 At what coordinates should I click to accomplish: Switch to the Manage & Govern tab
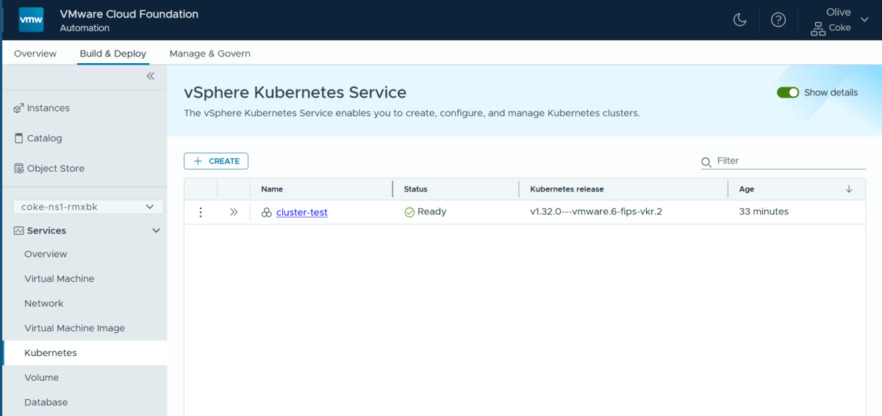209,54
